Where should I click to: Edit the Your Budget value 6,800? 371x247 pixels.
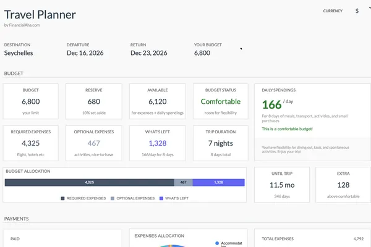tap(202, 53)
